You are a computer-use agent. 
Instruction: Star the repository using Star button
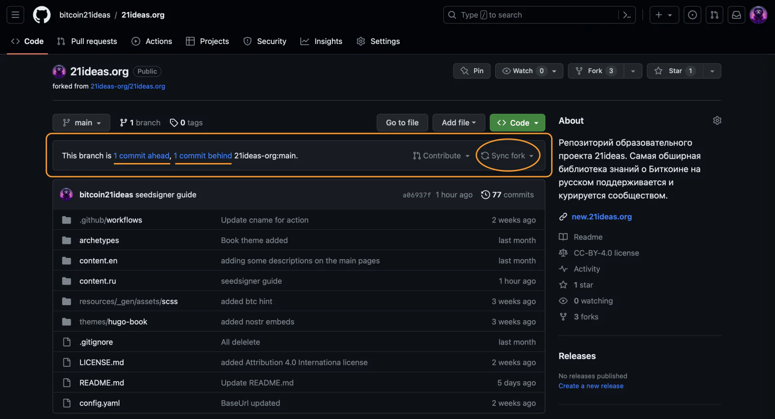click(675, 71)
